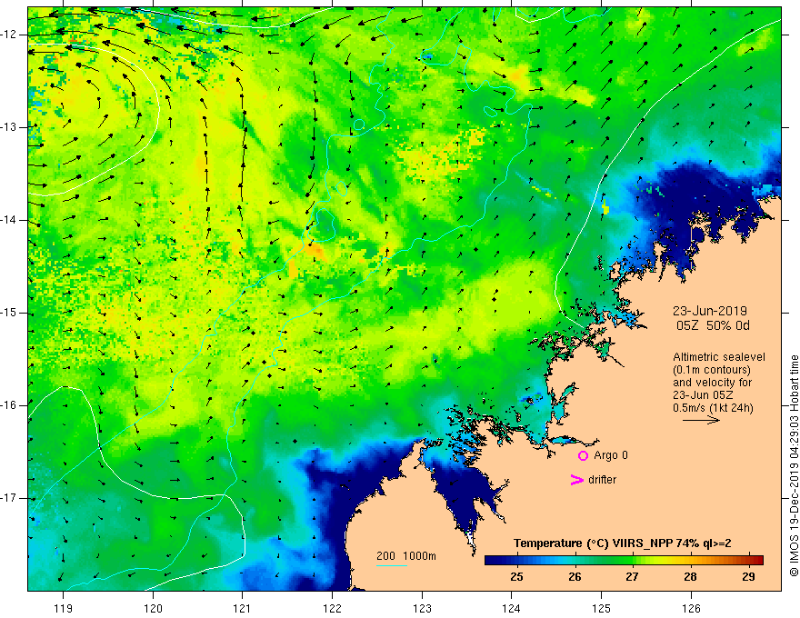Click the latitude axis label -12
This screenshot has width=800, height=618.
pyautogui.click(x=10, y=35)
